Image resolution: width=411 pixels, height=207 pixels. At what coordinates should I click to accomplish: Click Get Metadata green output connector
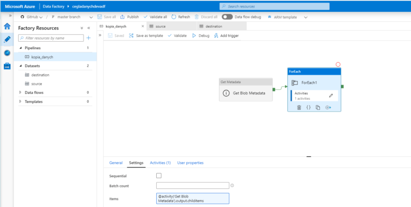pyautogui.click(x=274, y=90)
